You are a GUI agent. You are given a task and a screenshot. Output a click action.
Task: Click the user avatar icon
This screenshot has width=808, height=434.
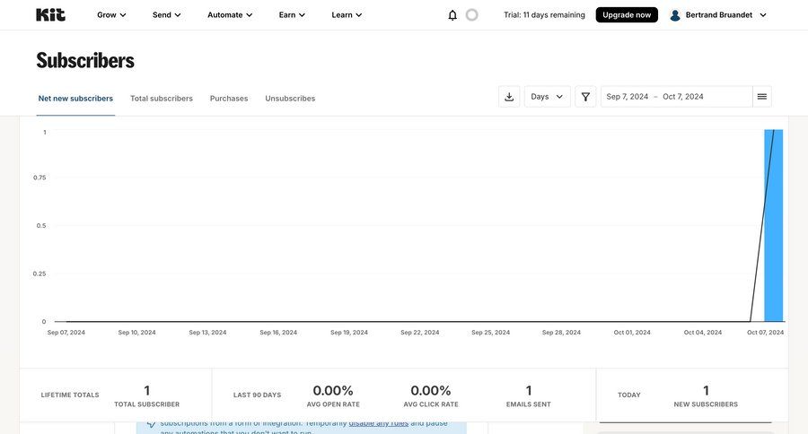(675, 15)
